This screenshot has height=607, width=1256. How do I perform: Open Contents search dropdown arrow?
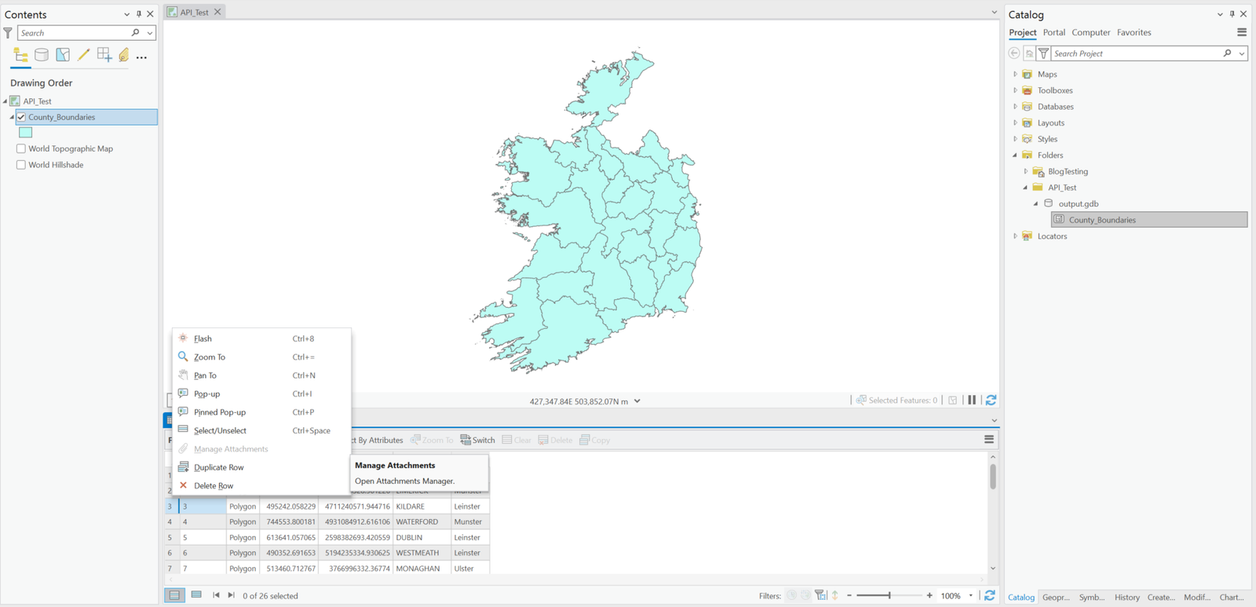coord(149,33)
